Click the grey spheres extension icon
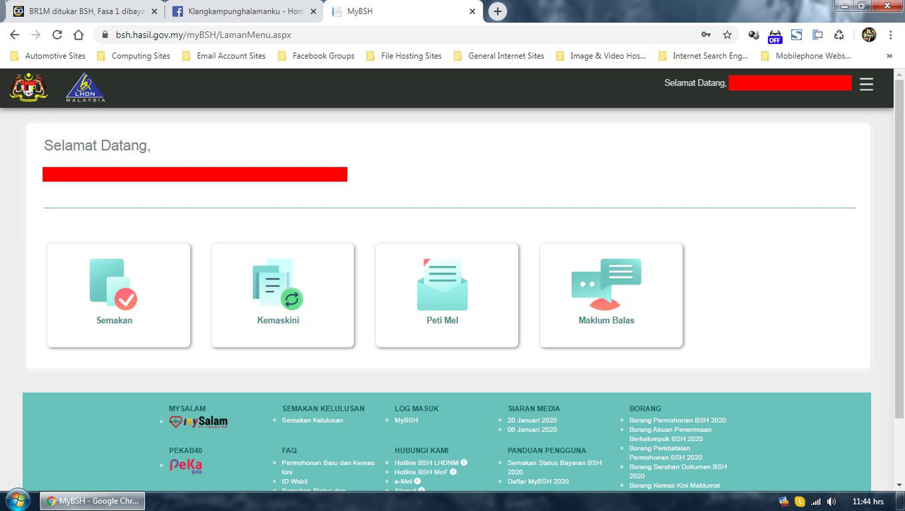The image size is (905, 511). pos(754,35)
